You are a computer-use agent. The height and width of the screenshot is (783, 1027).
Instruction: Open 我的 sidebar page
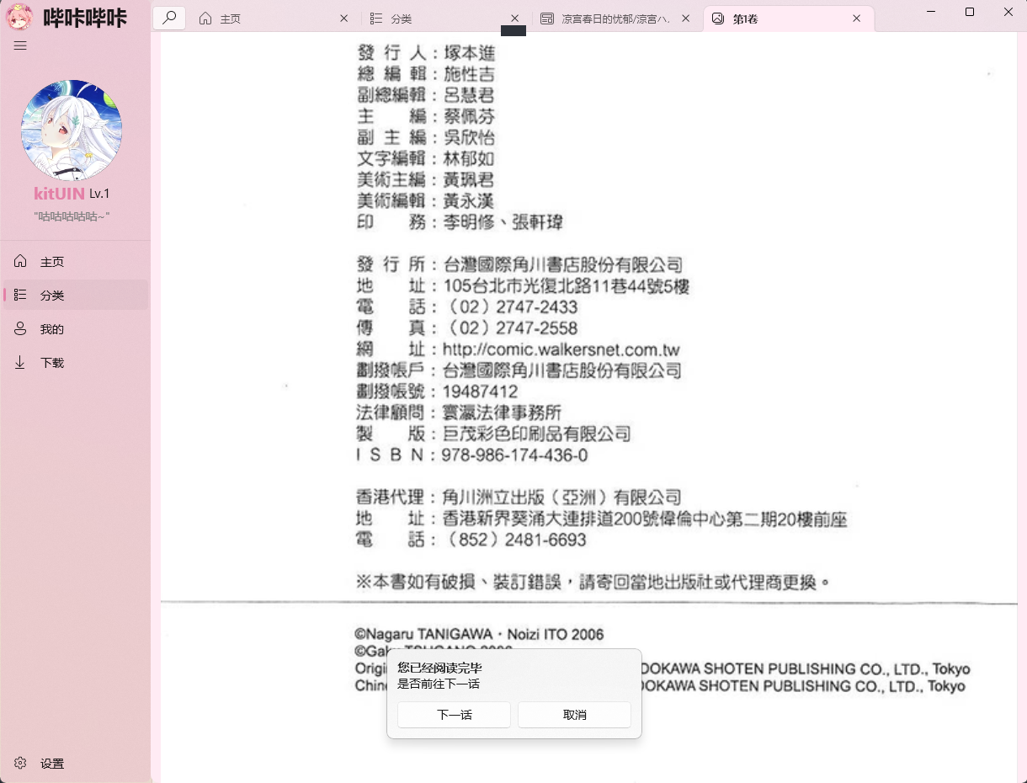pos(76,329)
